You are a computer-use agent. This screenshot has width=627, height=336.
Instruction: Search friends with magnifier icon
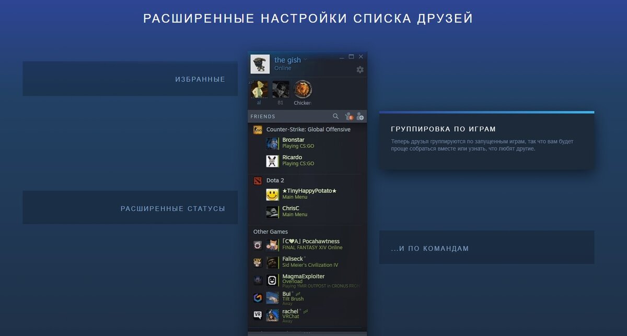click(335, 116)
